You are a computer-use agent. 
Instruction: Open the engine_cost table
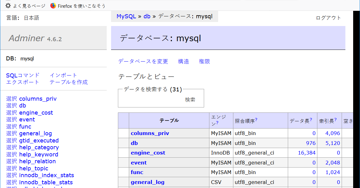point(148,153)
